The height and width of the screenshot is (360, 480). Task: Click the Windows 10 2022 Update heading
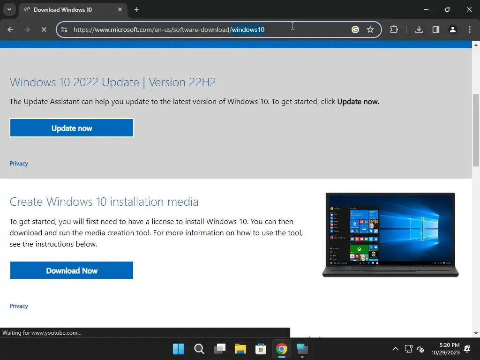tap(112, 82)
